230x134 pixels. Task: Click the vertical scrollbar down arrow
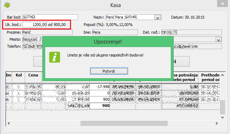tap(222, 117)
